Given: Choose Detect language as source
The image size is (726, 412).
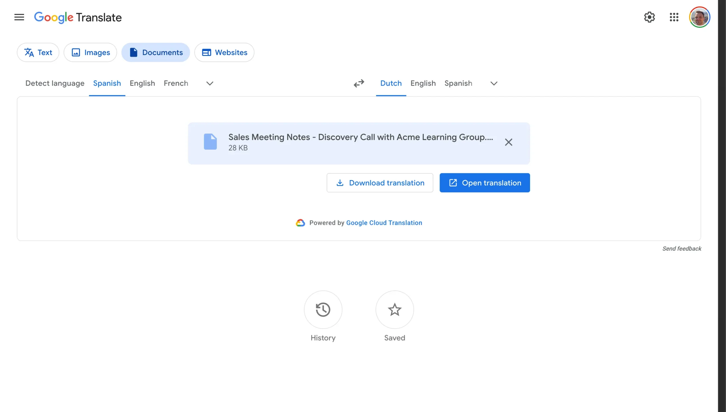Looking at the screenshot, I should pyautogui.click(x=55, y=83).
